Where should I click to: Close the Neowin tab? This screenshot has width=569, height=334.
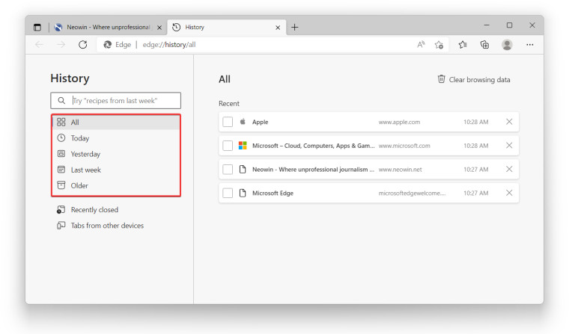(159, 28)
